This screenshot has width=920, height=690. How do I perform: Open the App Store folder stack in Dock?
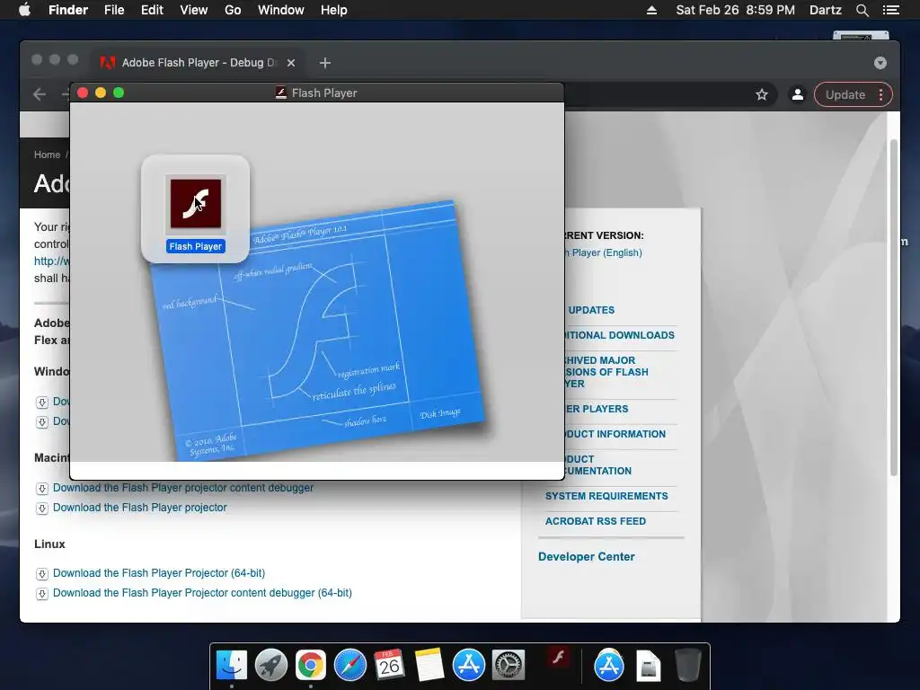pyautogui.click(x=608, y=666)
